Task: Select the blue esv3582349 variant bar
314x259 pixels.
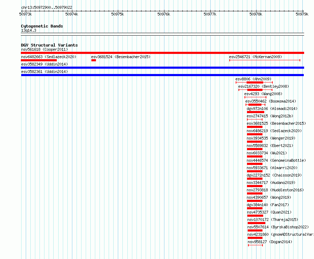Action: click(x=162, y=68)
